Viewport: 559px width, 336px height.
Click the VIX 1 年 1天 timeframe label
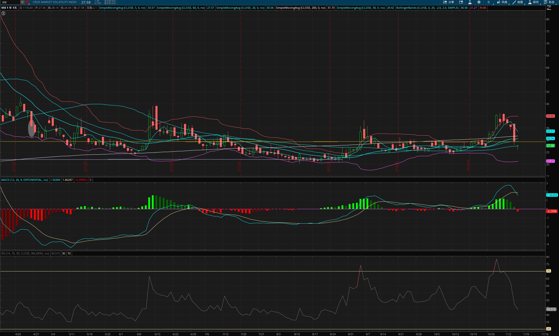pos(9,8)
